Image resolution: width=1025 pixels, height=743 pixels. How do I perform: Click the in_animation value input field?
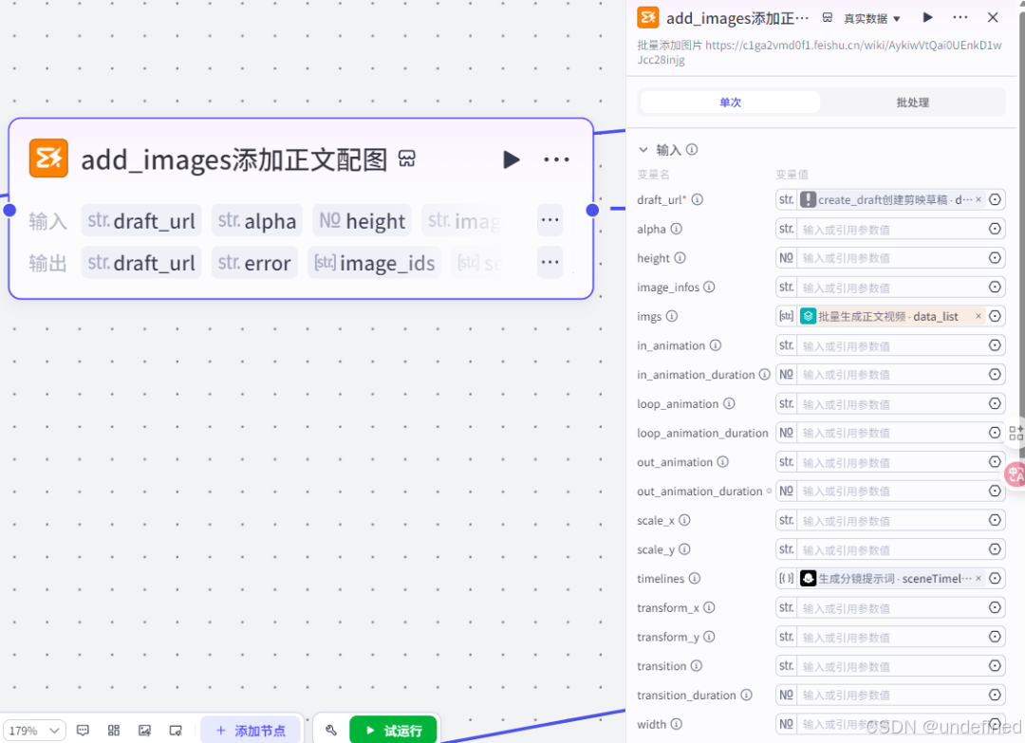[890, 345]
